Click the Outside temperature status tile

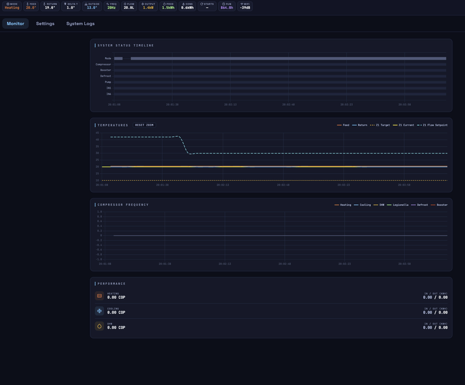click(91, 6)
